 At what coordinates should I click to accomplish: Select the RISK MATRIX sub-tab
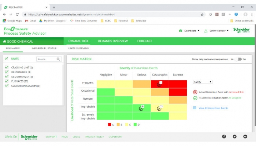[x=13, y=48]
